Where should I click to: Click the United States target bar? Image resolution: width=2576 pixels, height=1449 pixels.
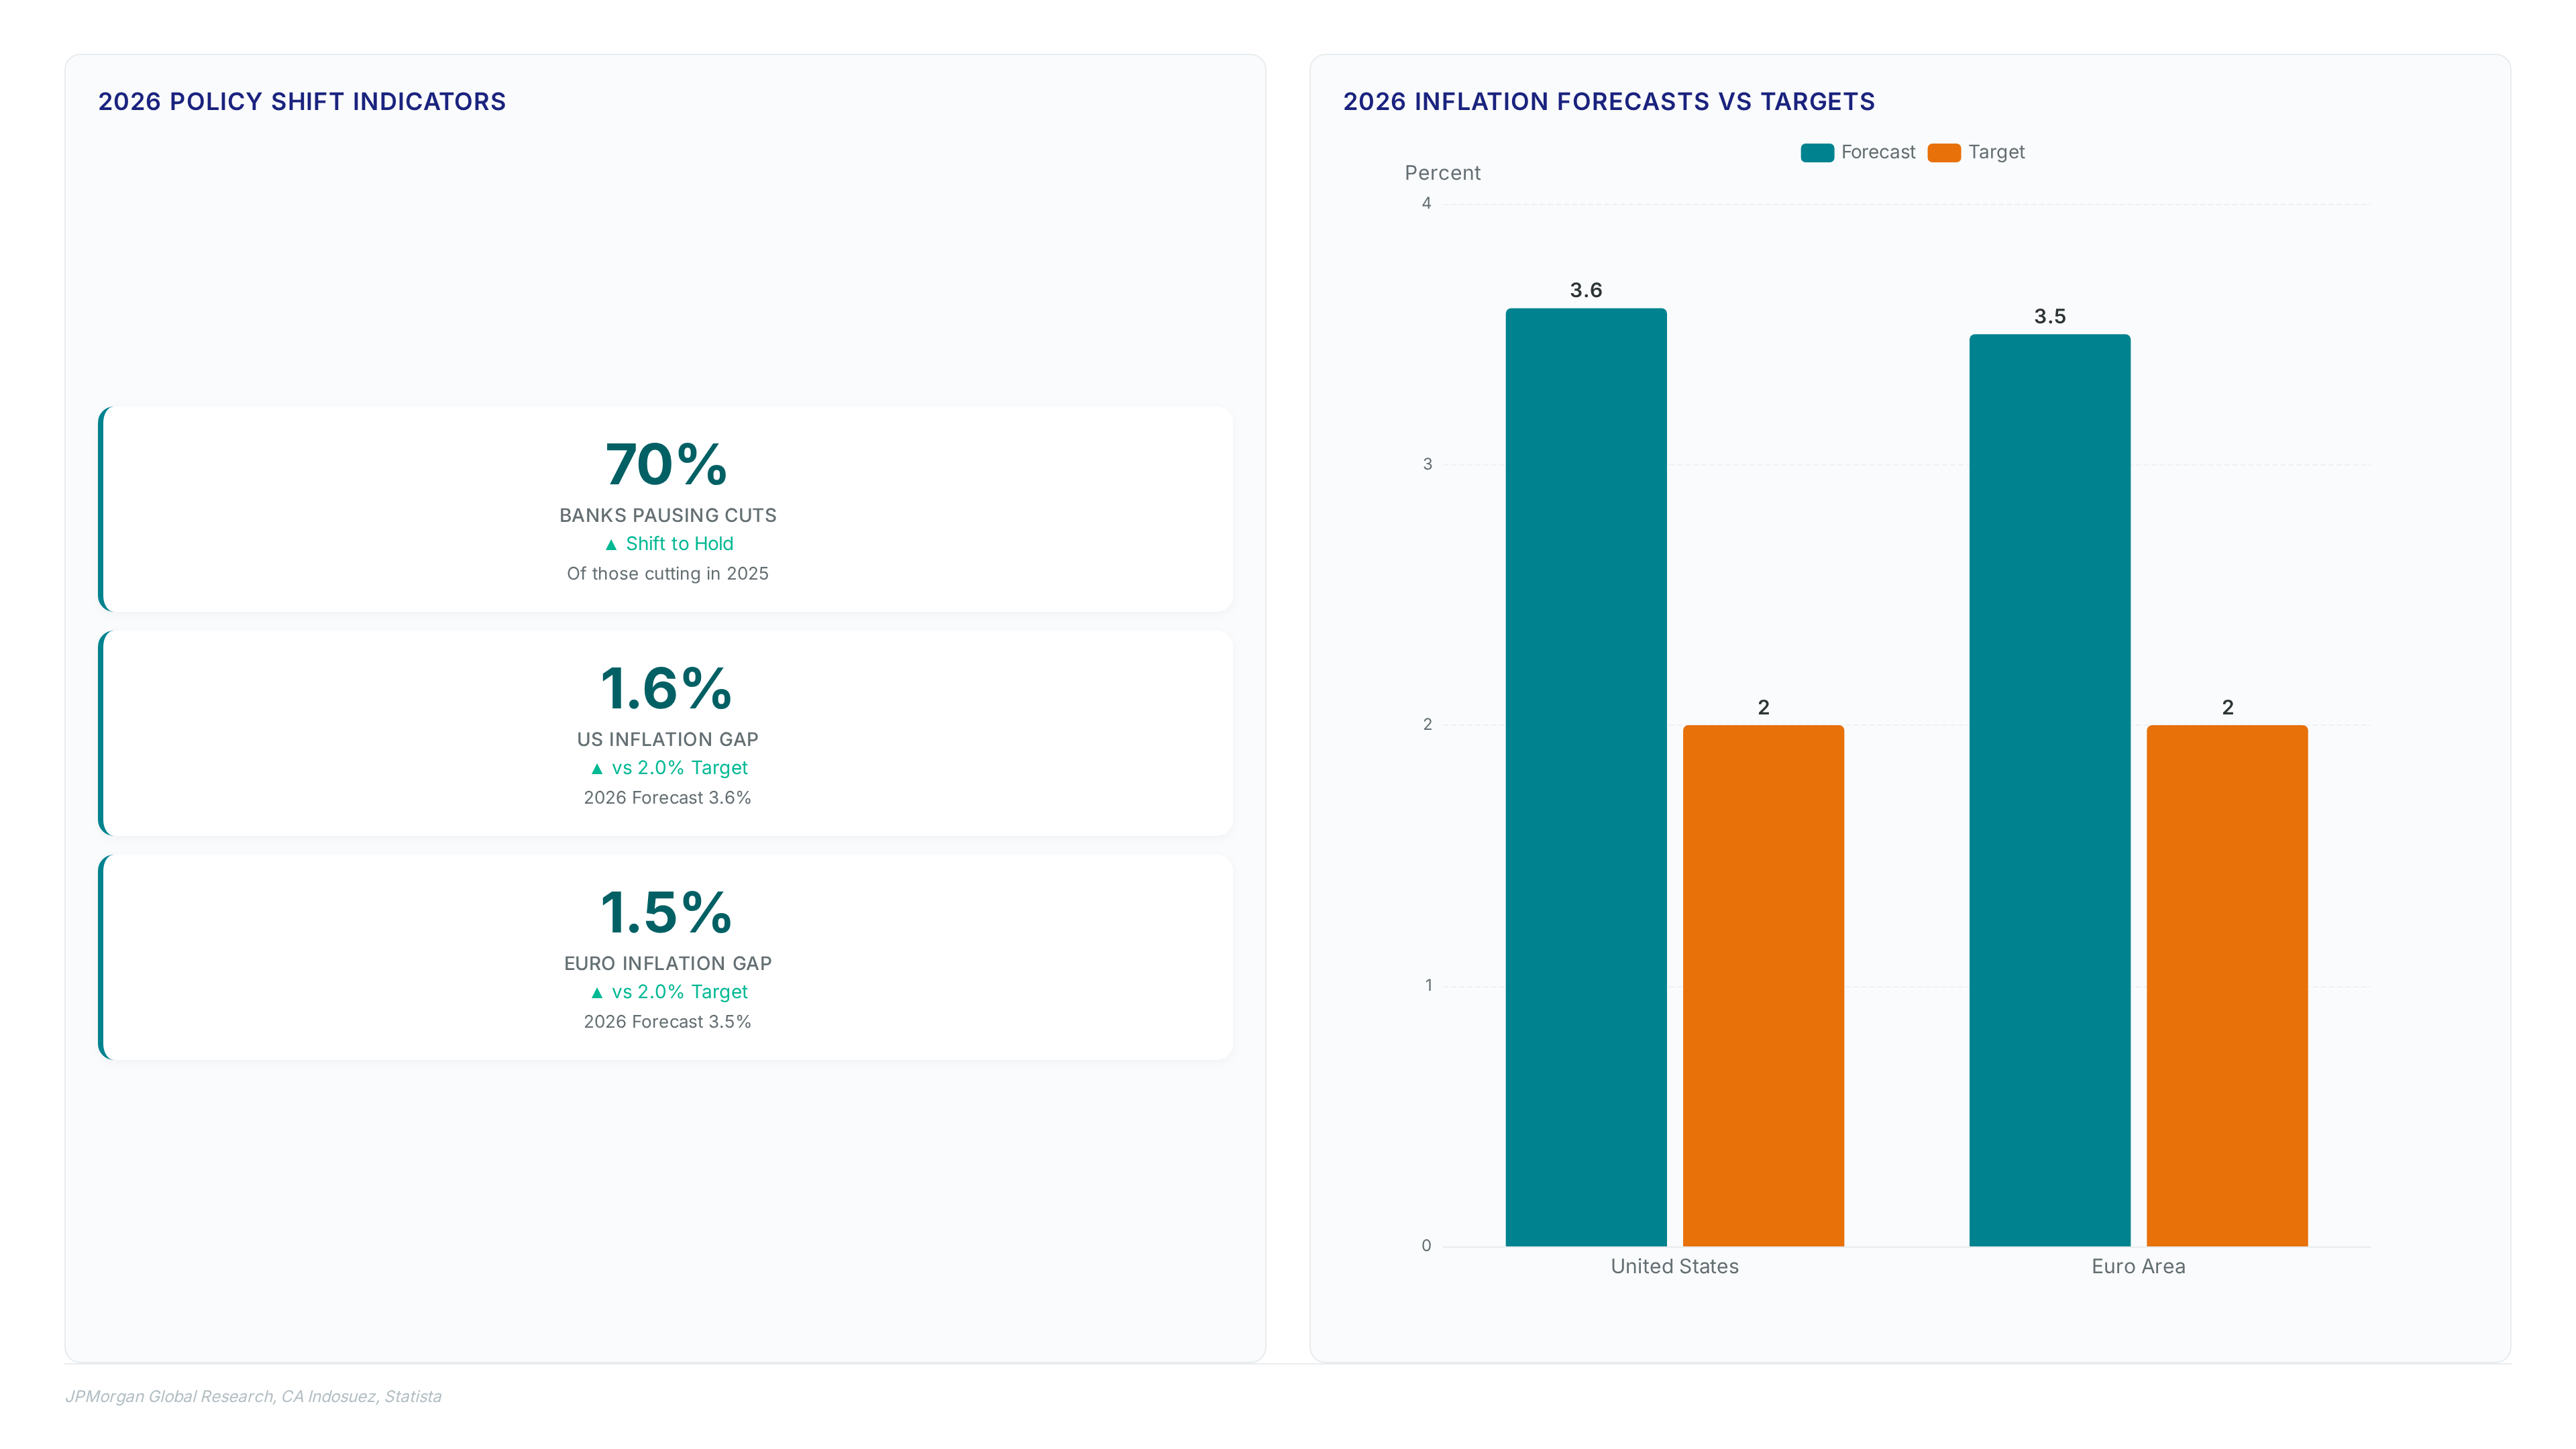point(1763,985)
